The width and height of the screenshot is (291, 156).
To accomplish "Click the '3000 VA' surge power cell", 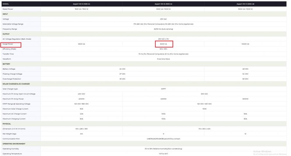I will (x=81, y=44).
